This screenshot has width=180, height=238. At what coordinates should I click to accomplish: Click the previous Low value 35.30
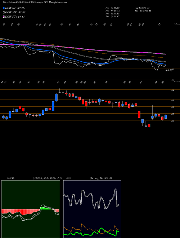(x=116, y=14)
